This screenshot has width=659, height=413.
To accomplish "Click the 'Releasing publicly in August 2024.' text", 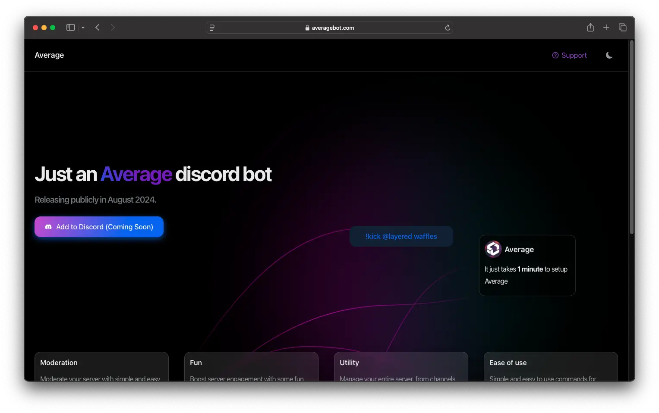I will 95,200.
